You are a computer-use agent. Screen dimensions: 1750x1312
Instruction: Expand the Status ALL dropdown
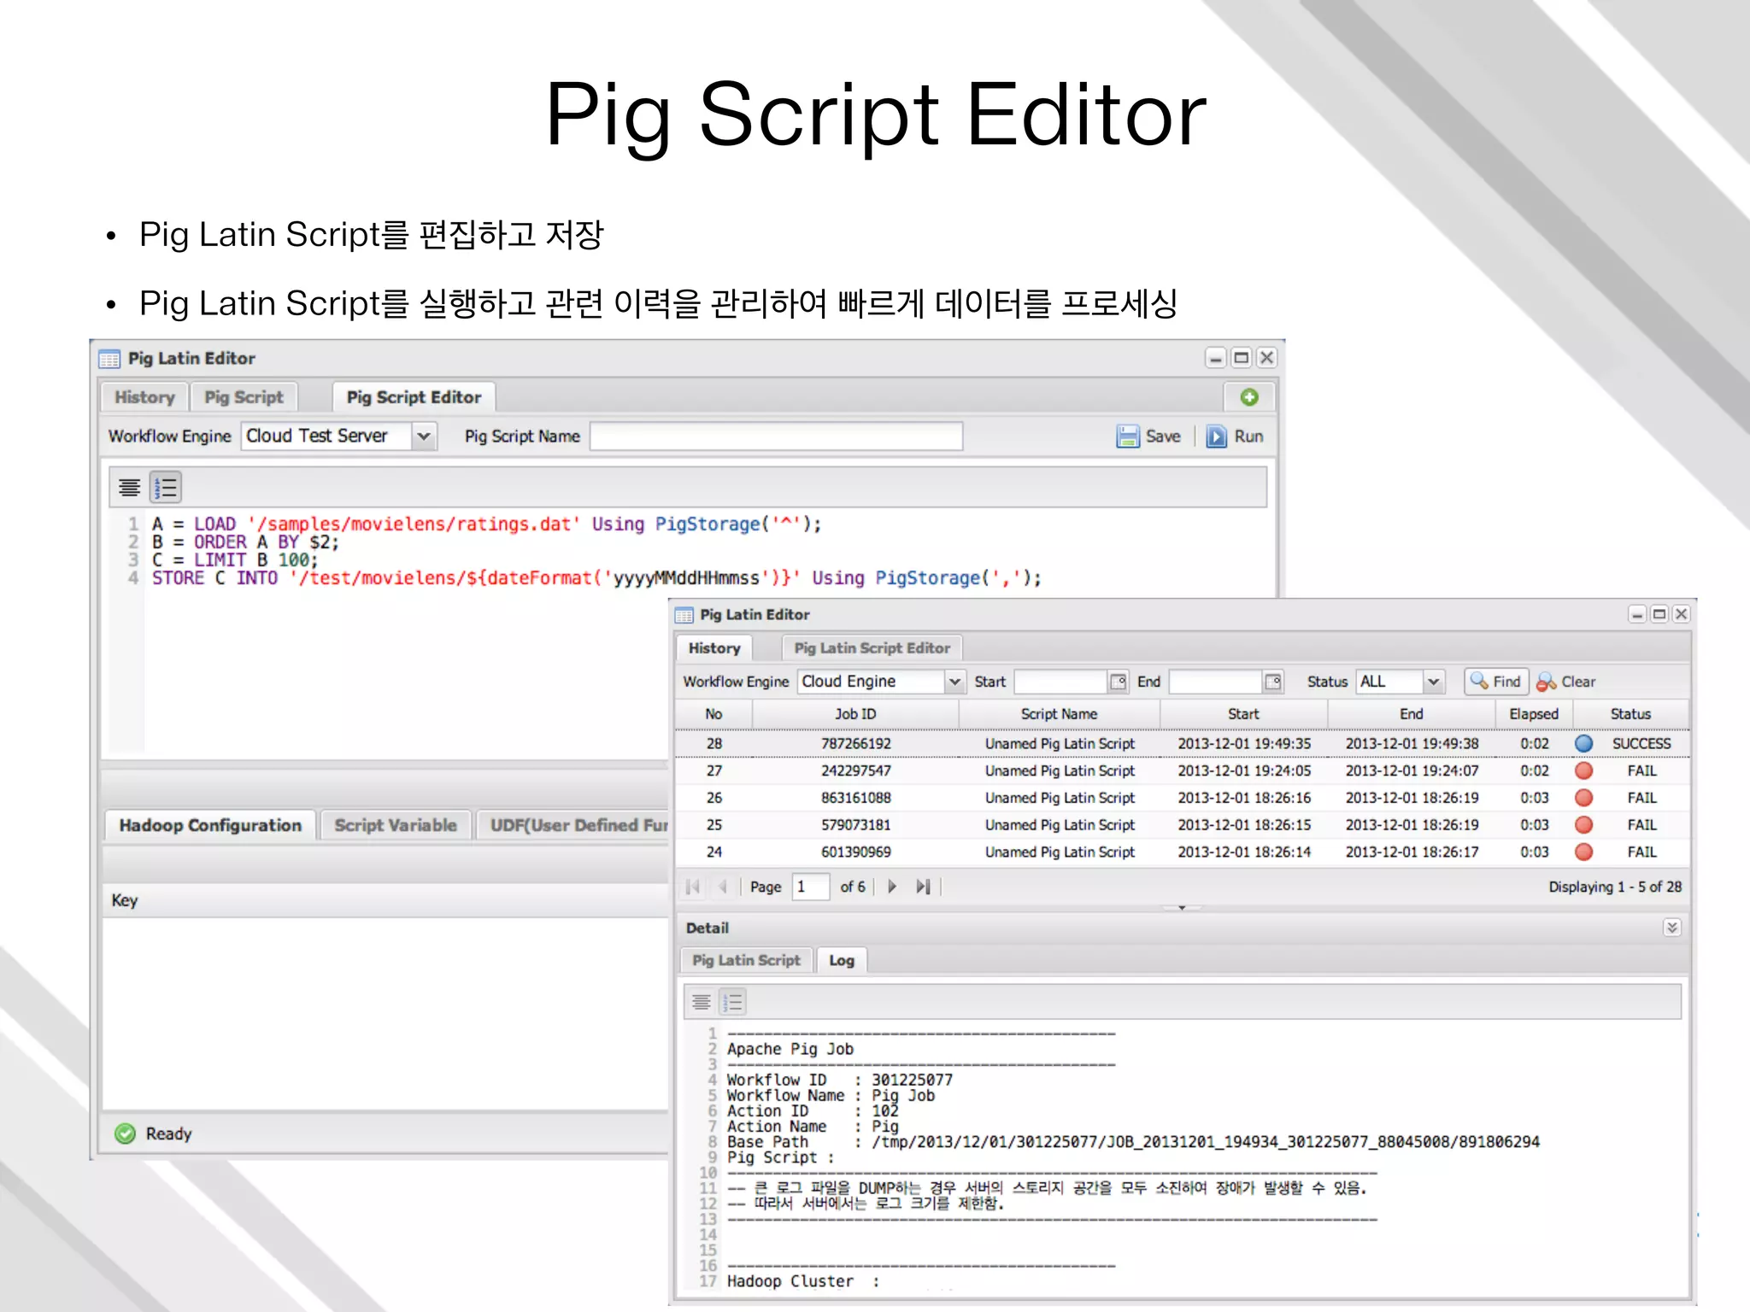(x=1433, y=682)
